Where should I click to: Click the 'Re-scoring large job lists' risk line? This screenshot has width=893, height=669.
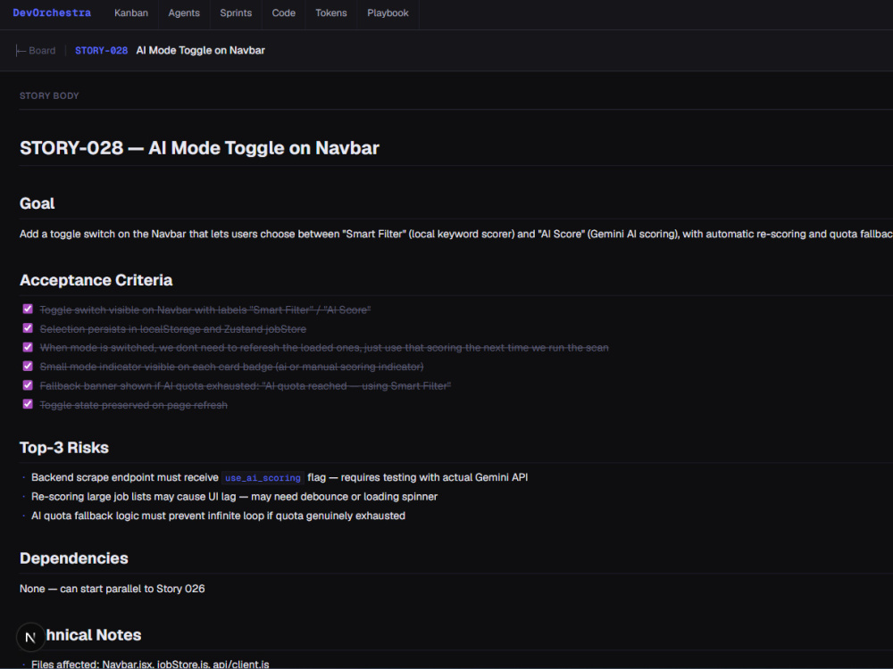(x=234, y=497)
